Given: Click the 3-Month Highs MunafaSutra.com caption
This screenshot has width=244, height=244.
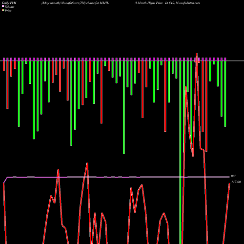Looking at the screenshot, I should click(167, 3).
